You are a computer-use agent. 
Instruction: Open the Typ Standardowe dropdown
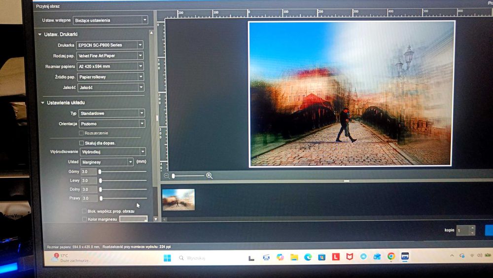(x=111, y=113)
